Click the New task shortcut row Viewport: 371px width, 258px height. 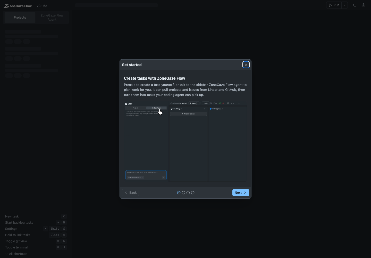click(36, 216)
